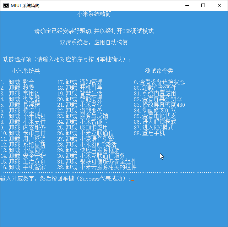This screenshot has height=227, width=228.
Task: Maximize the MIUI 系统精简 console window
Action: coord(203,5)
